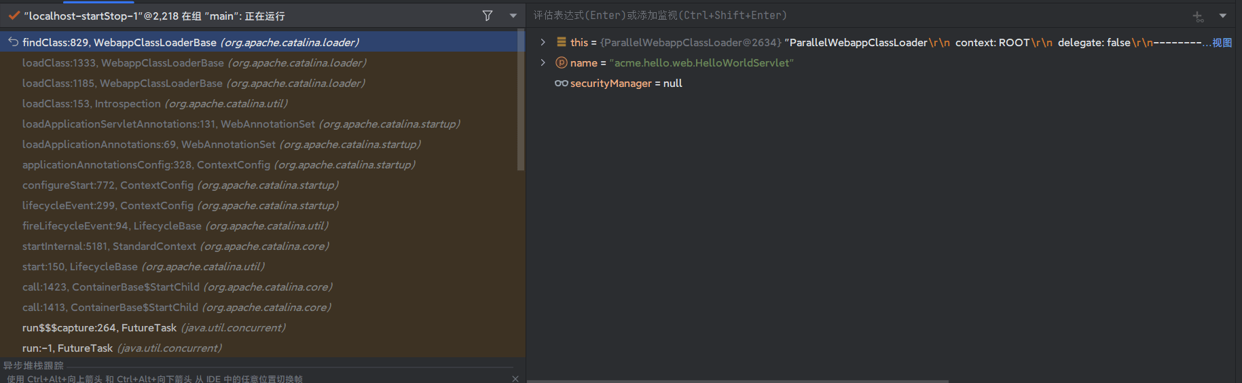Viewport: 1242px width, 383px height.
Task: Expand the 'name' variable node
Action: 543,62
